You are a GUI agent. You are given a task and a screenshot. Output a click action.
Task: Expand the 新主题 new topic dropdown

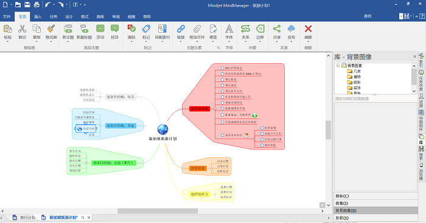(x=68, y=42)
